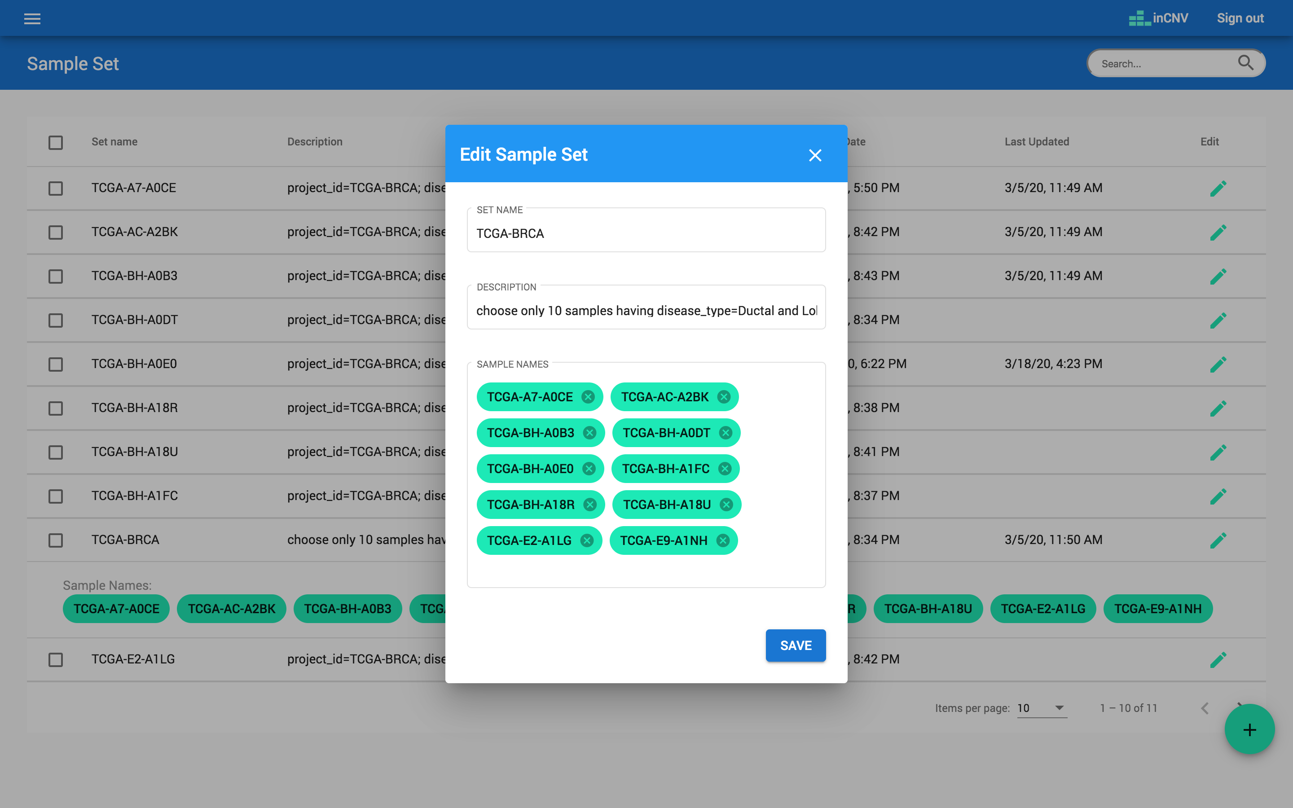Go to previous page chevron

(x=1204, y=708)
